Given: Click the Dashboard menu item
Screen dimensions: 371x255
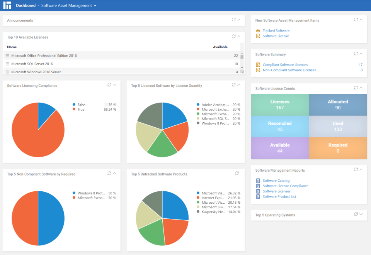Looking at the screenshot, I should [26, 5].
